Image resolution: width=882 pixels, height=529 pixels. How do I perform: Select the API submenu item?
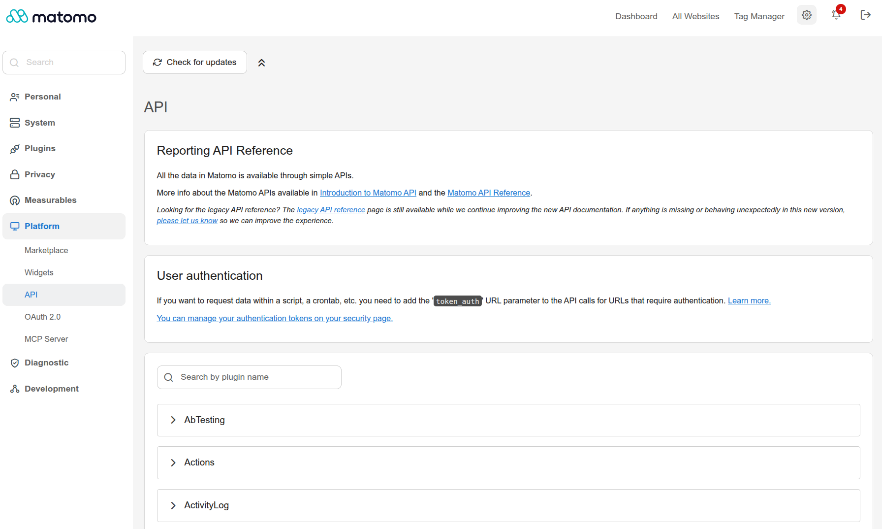pyautogui.click(x=64, y=295)
